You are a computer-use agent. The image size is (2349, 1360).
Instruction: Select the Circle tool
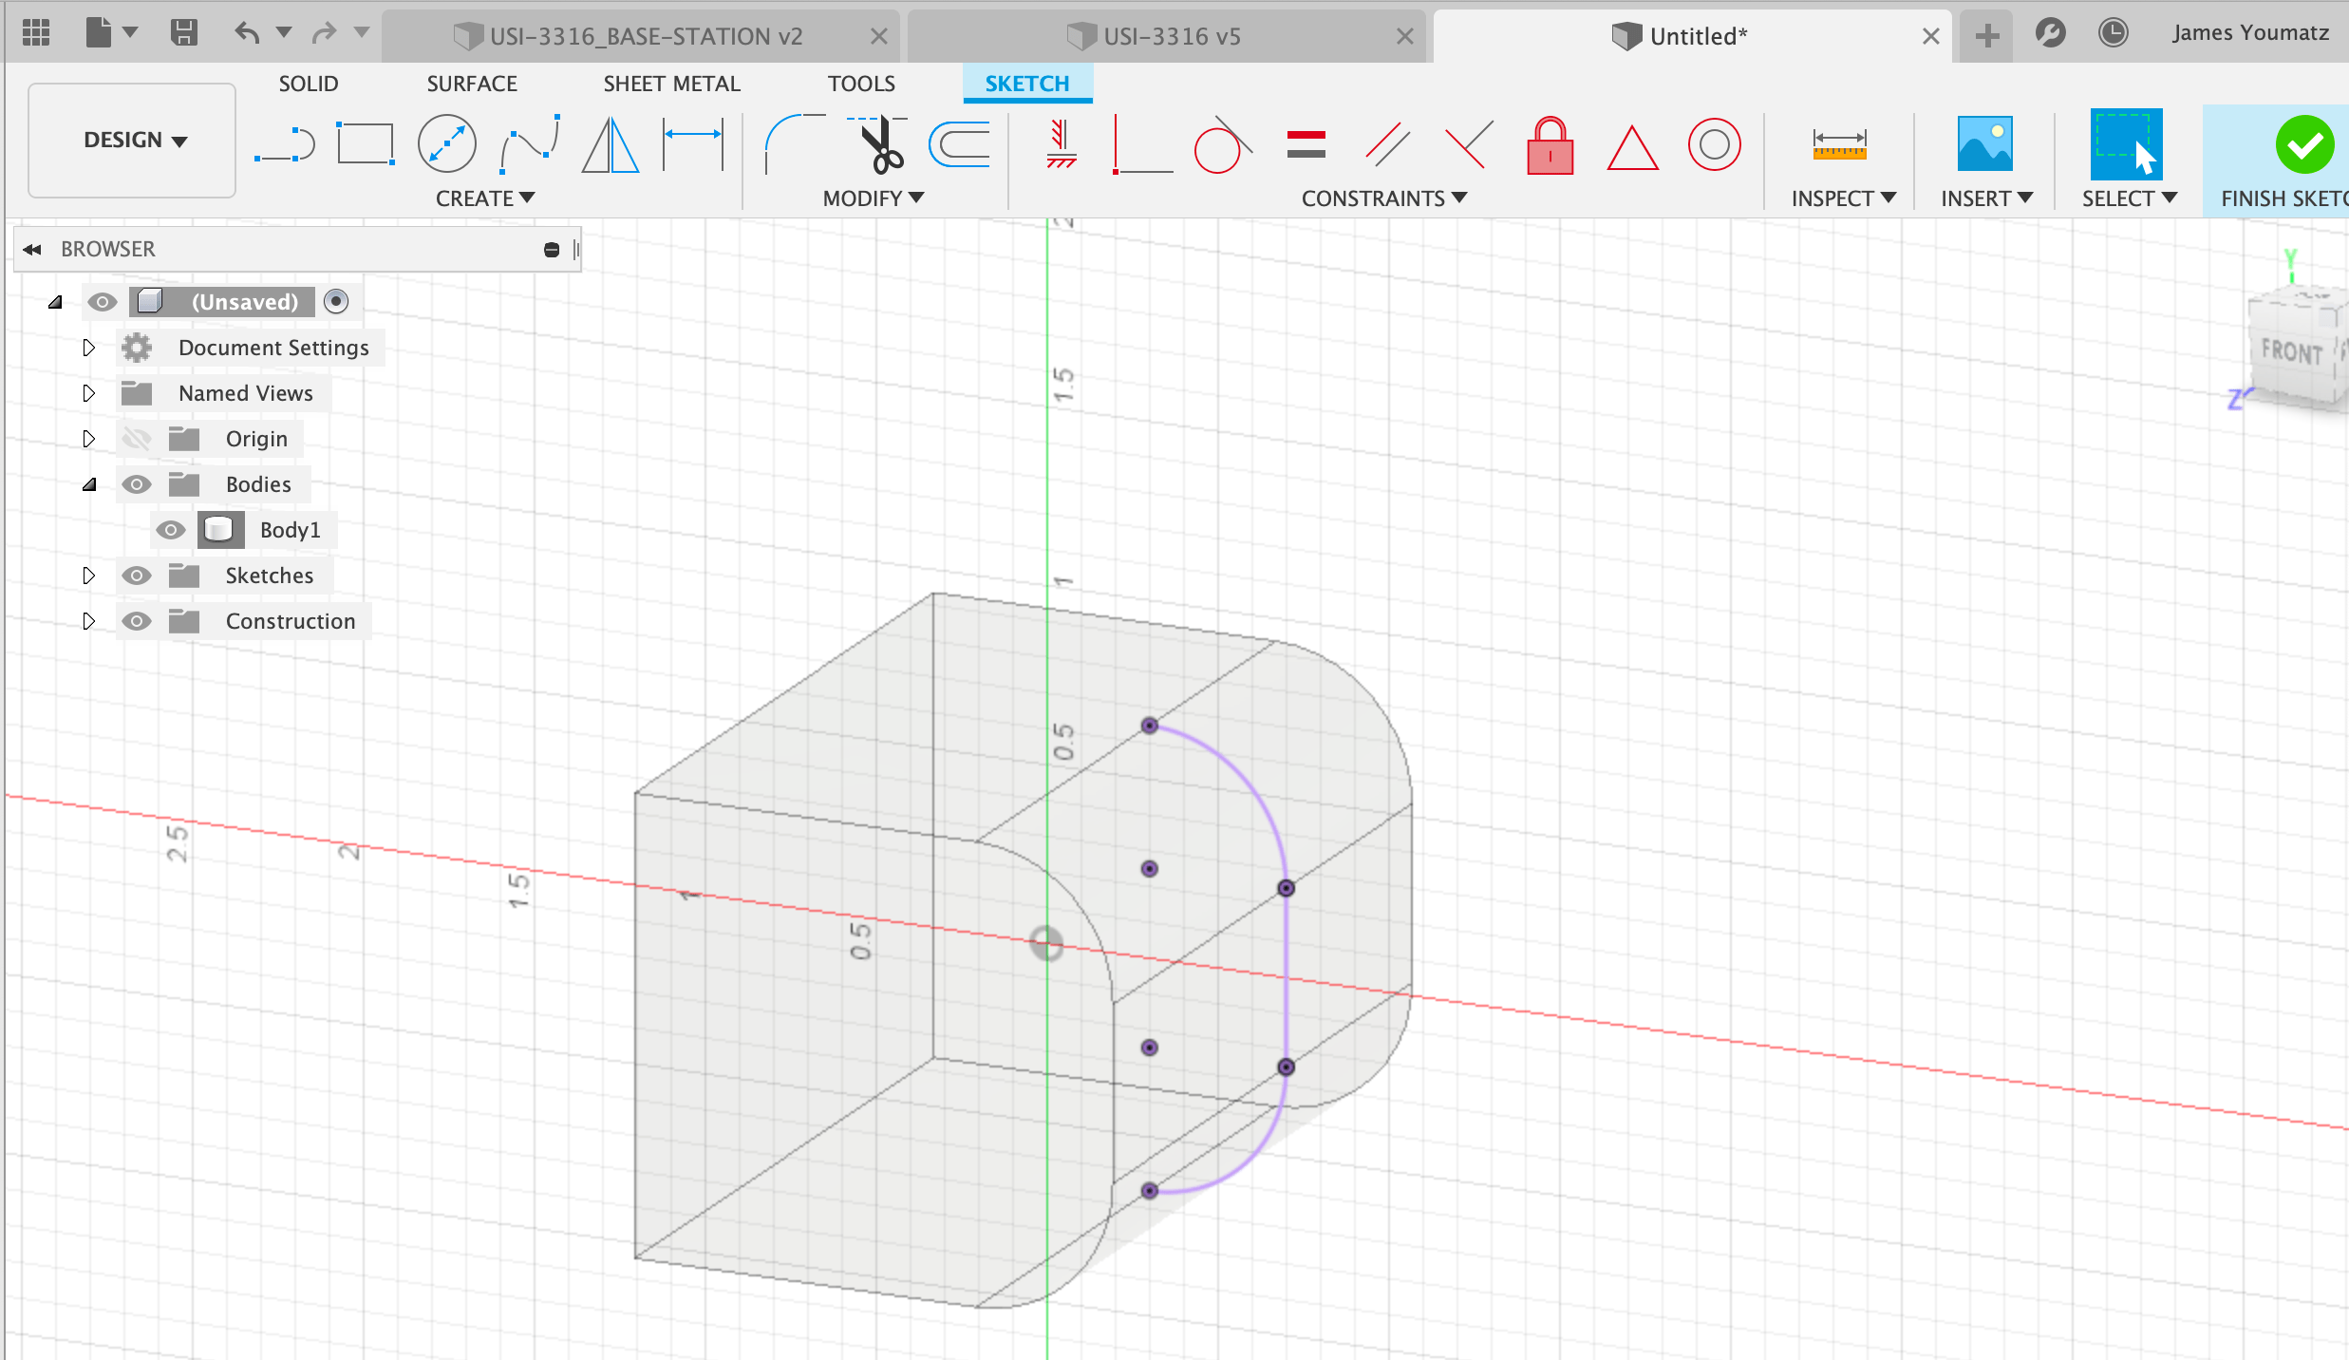(446, 142)
